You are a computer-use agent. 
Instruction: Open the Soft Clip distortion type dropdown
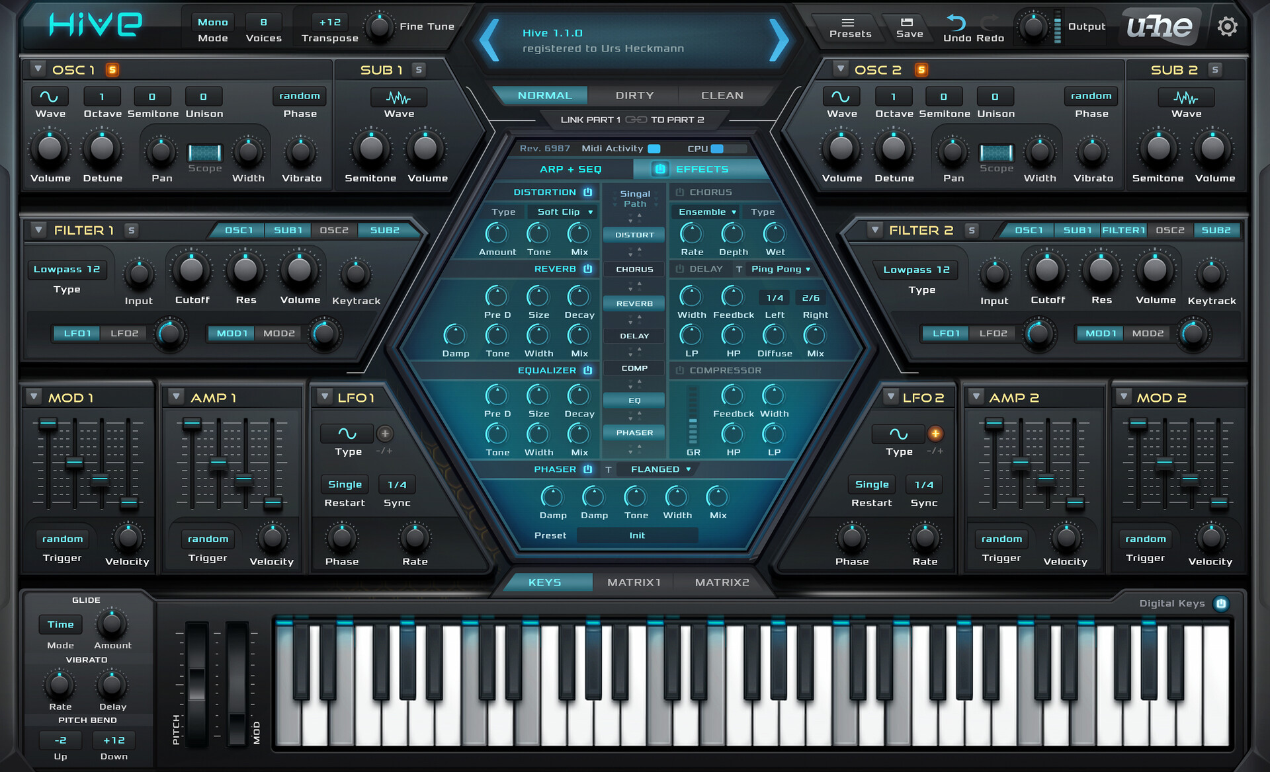[564, 212]
